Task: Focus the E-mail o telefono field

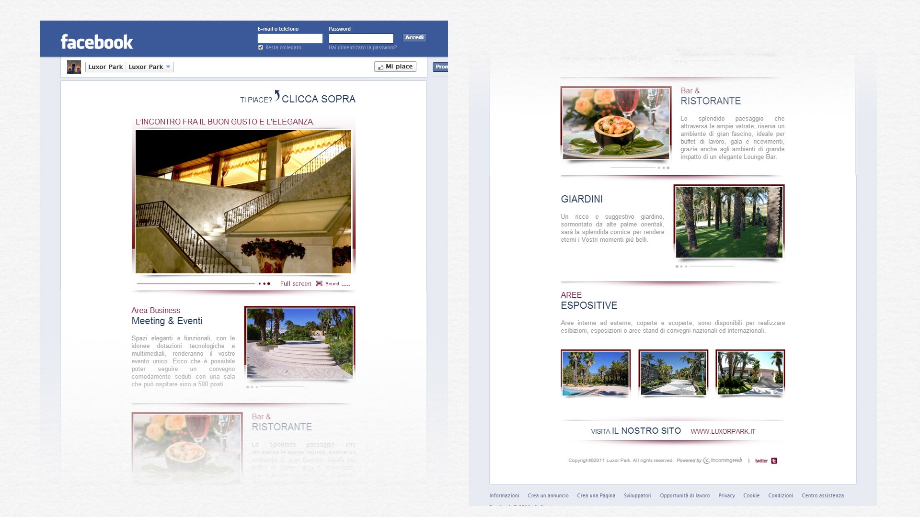Action: click(290, 38)
